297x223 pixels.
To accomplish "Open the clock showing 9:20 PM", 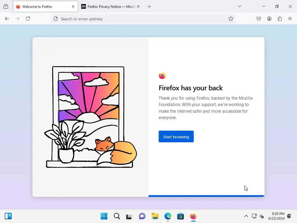I will coord(276,216).
